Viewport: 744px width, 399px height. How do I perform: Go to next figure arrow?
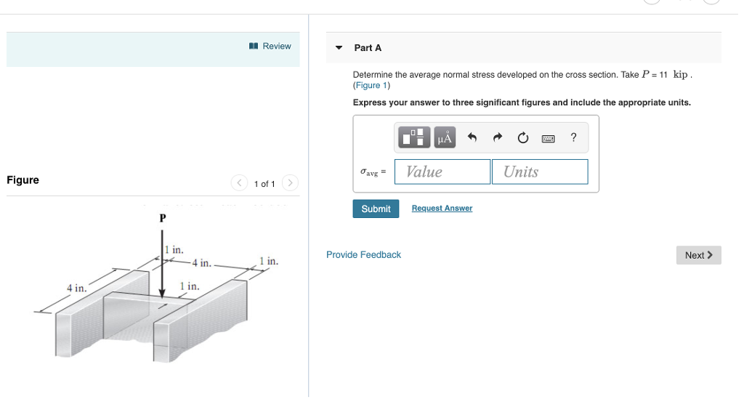click(290, 182)
